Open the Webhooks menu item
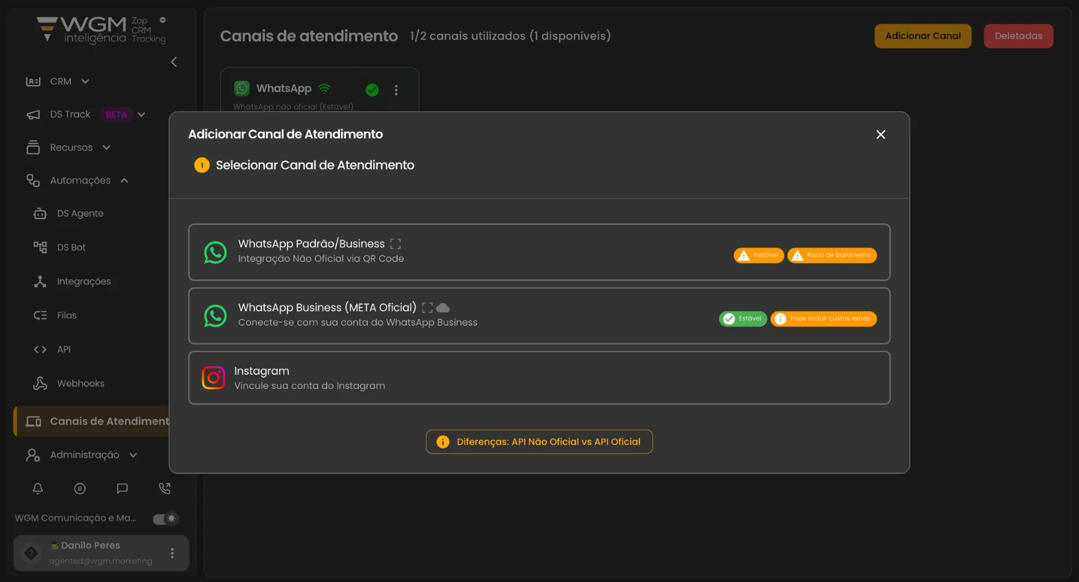The image size is (1079, 582). 80,384
